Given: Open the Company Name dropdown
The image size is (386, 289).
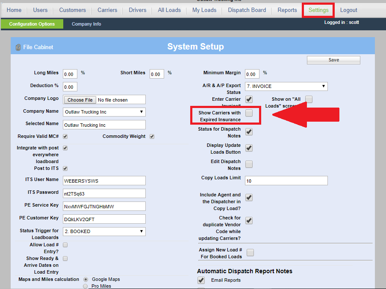Looking at the screenshot, I should tap(104, 112).
